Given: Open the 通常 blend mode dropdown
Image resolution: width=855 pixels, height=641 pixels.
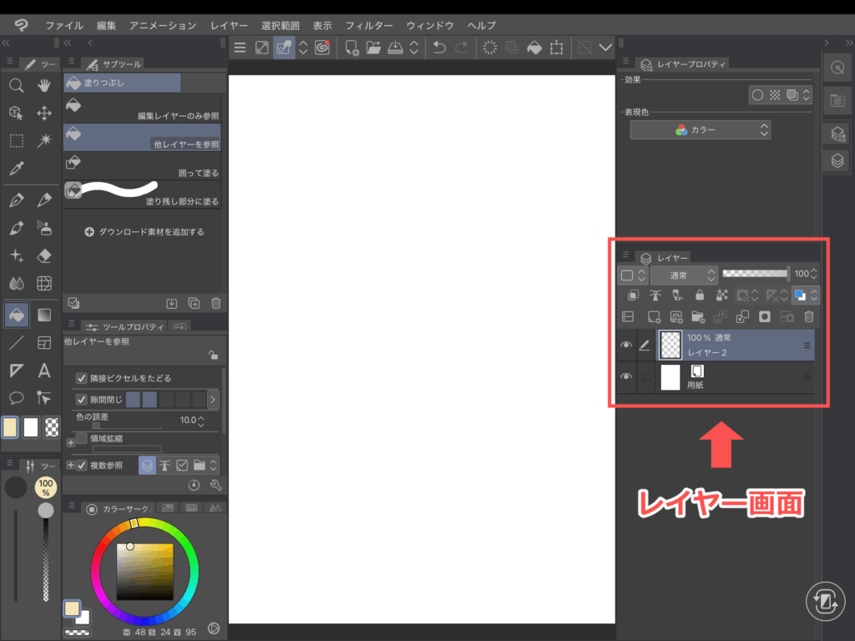Looking at the screenshot, I should click(683, 275).
